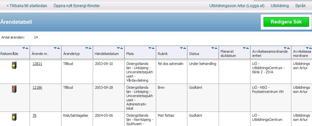Viewport: 312px width, 126px height.
Task: Sort the table by Ärende nr. arrows
Action: point(57,48)
